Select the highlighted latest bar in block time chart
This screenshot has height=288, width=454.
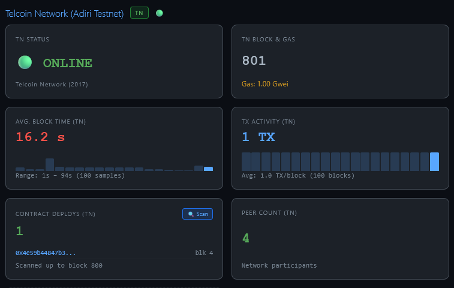click(209, 169)
